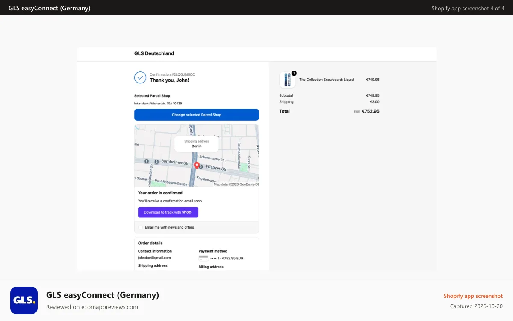The width and height of the screenshot is (513, 321).
Task: Click the €752.95 total amount
Action: pos(371,111)
